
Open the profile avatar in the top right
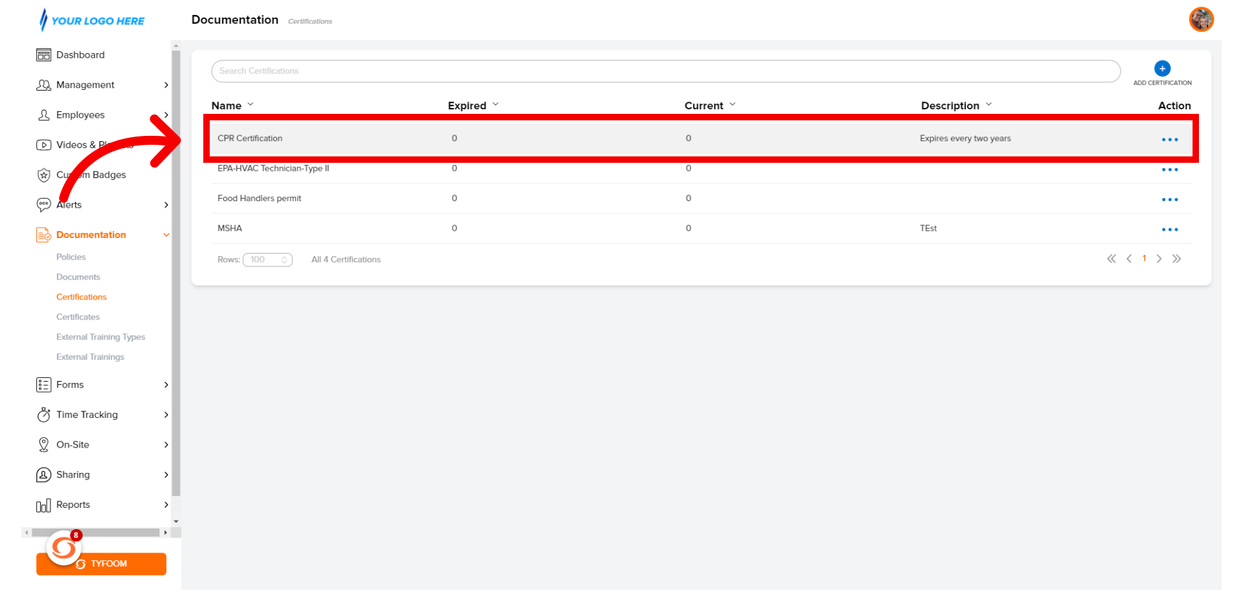[1202, 19]
